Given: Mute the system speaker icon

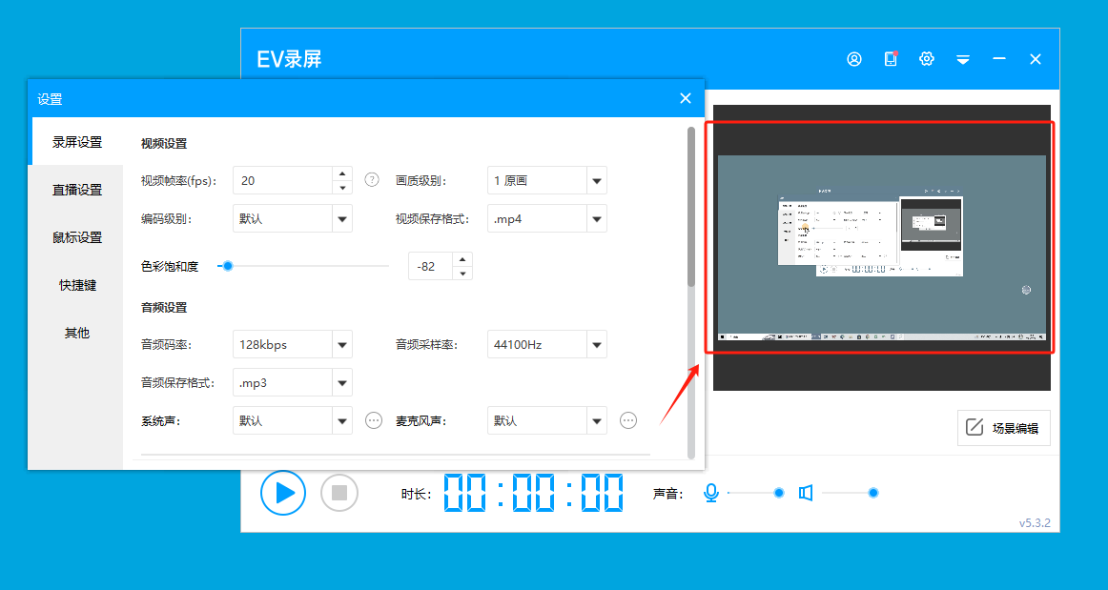Looking at the screenshot, I should [x=806, y=493].
